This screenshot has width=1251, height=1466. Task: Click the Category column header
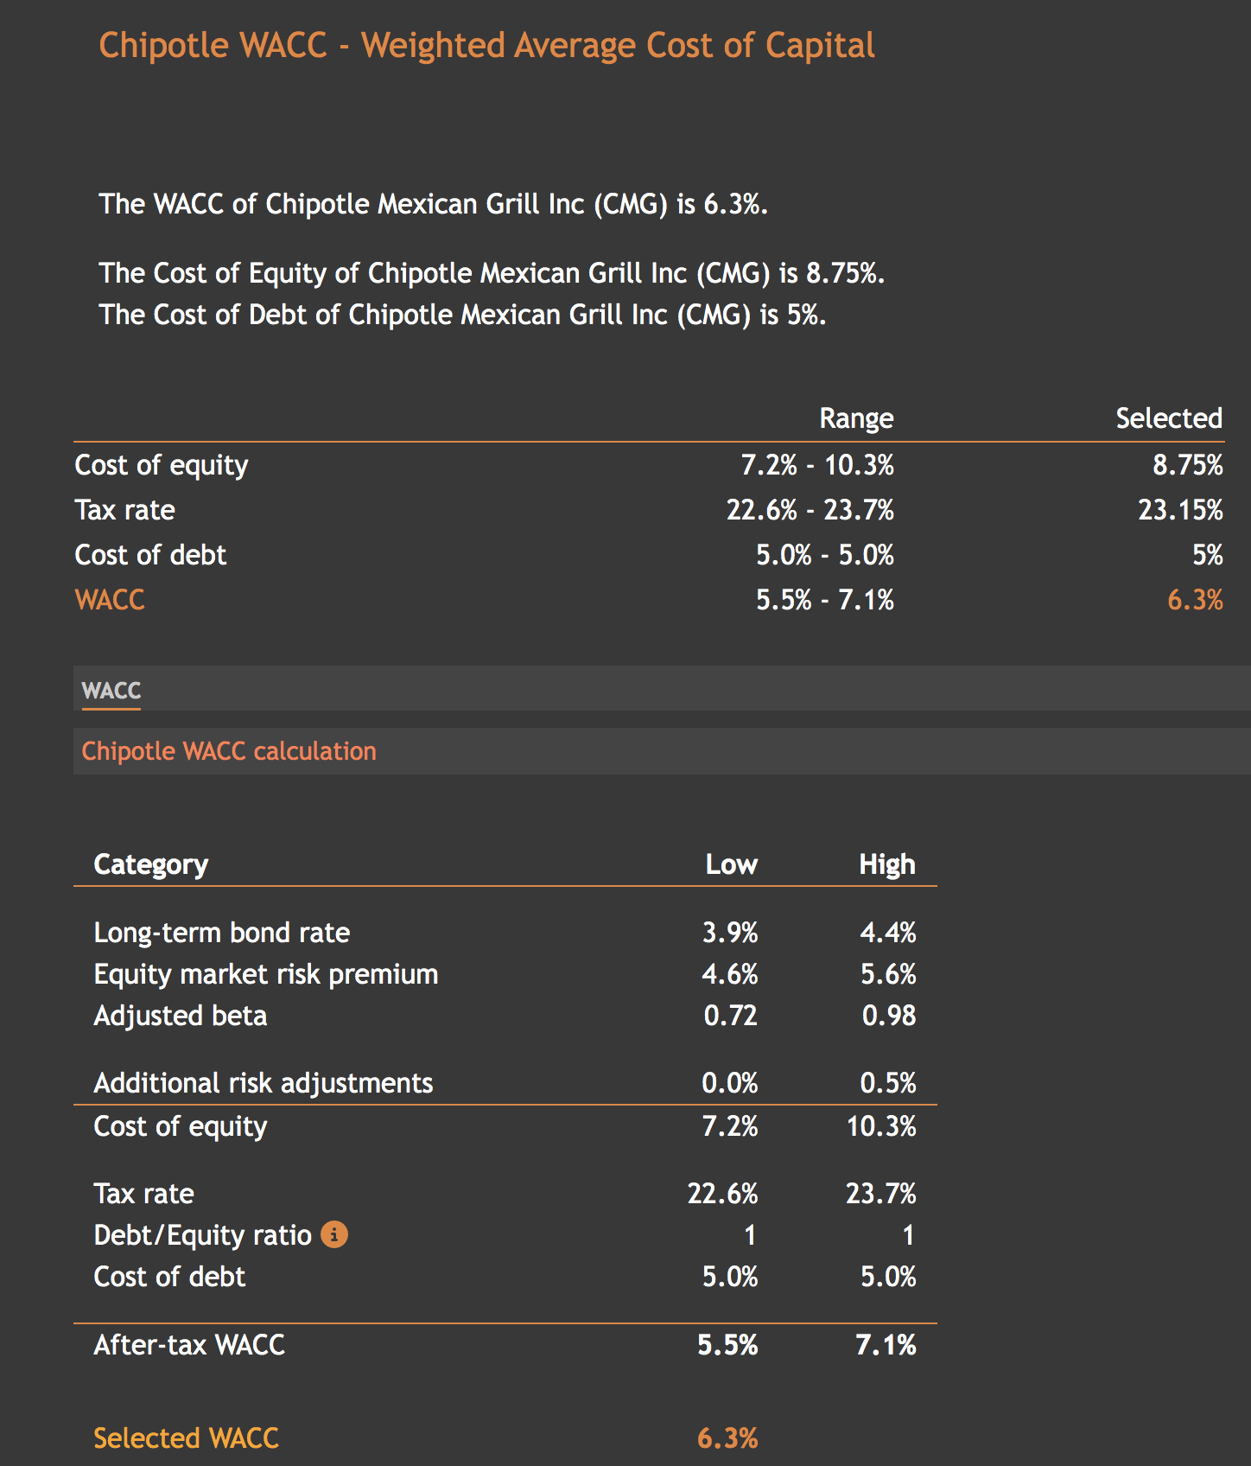point(150,863)
